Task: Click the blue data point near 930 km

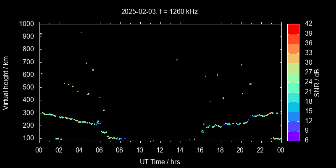Action: pos(81,32)
